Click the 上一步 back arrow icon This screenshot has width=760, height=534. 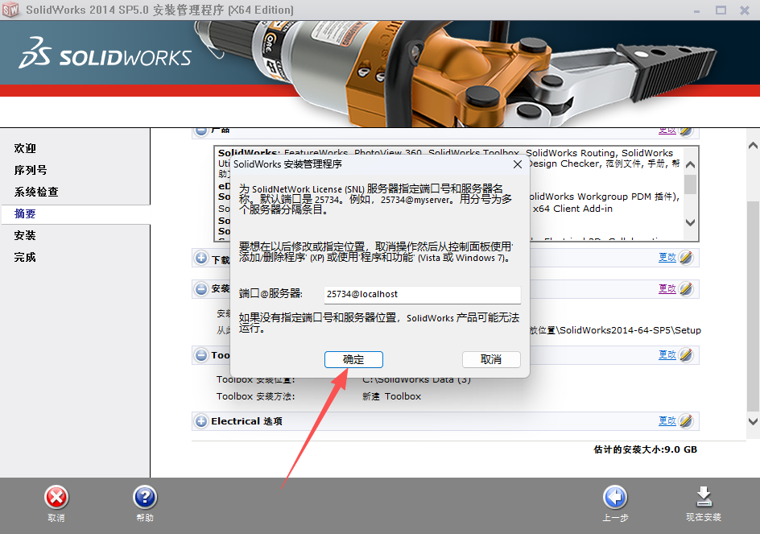[614, 497]
